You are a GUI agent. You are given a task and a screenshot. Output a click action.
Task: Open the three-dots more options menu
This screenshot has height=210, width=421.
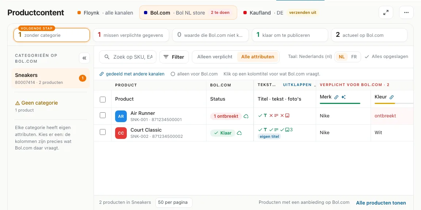(x=406, y=13)
